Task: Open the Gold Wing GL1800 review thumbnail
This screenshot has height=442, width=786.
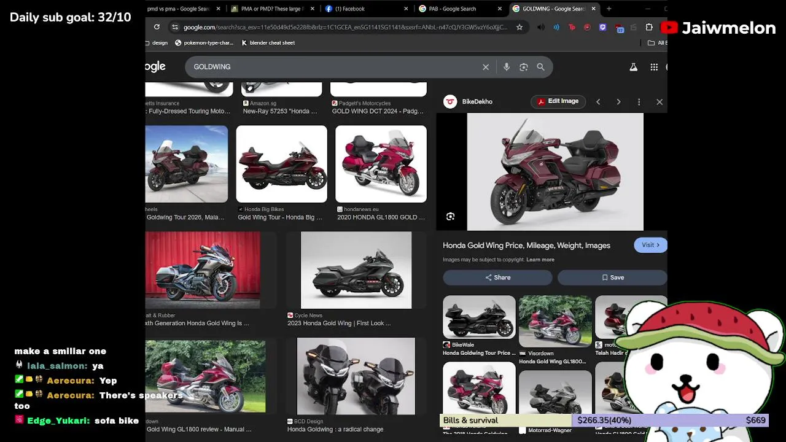Action: coord(206,376)
